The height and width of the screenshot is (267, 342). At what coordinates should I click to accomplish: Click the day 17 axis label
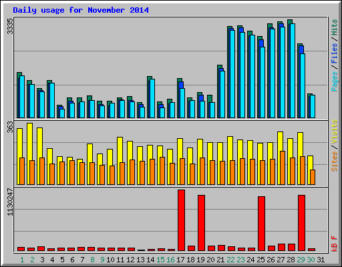[180, 260]
